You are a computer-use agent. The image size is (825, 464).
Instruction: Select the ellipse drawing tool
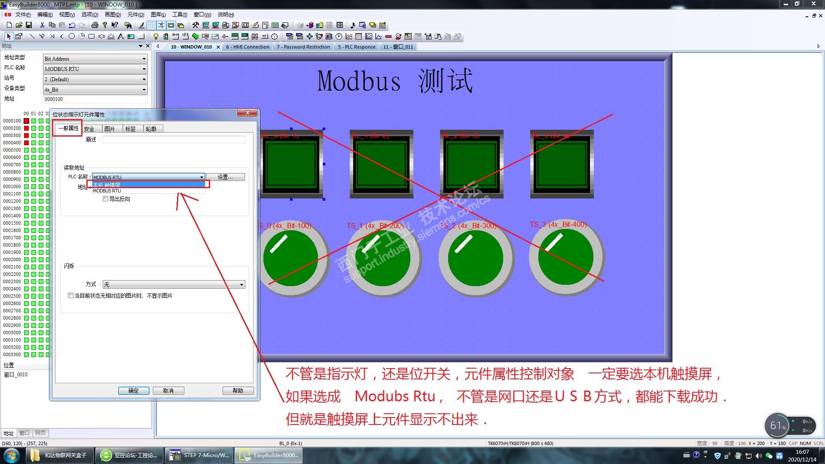(x=72, y=37)
